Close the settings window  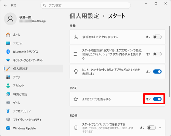tap(166, 3)
